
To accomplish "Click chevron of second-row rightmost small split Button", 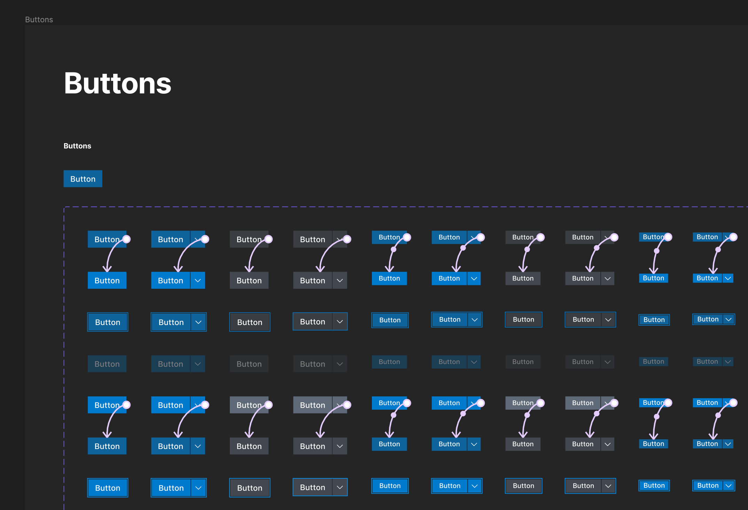I will pos(728,278).
